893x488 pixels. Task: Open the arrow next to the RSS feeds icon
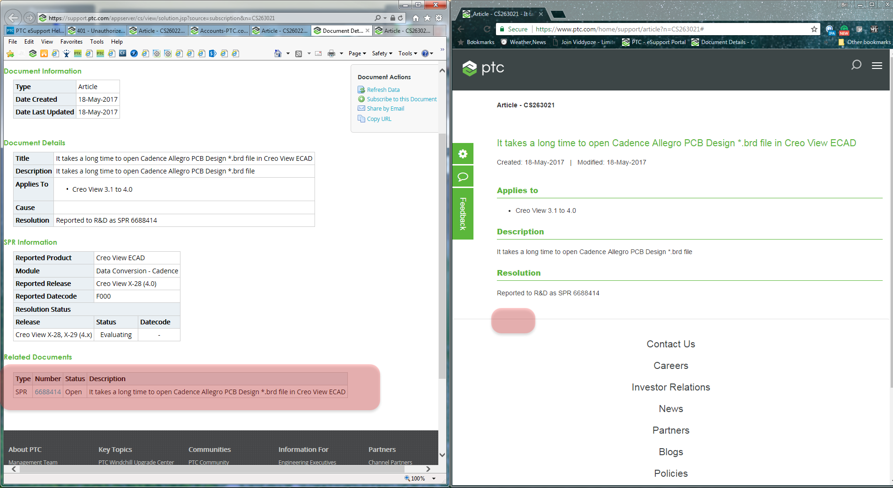point(309,53)
